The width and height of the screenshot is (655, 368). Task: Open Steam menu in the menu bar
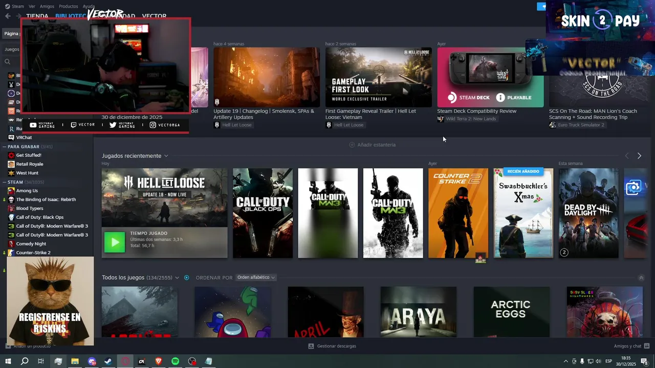pyautogui.click(x=18, y=6)
